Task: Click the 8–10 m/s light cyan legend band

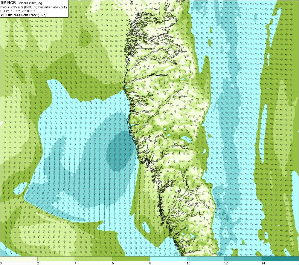Action: [168, 259]
